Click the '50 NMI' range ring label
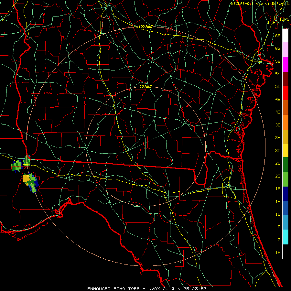Viewport: 291px width, 291px height. pyautogui.click(x=145, y=86)
